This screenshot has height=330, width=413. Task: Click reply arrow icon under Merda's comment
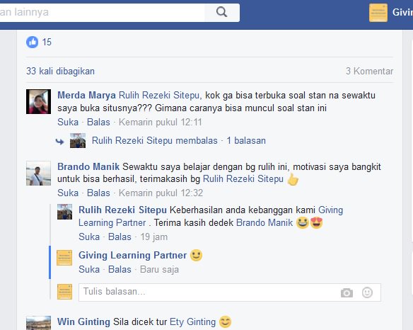[60, 142]
